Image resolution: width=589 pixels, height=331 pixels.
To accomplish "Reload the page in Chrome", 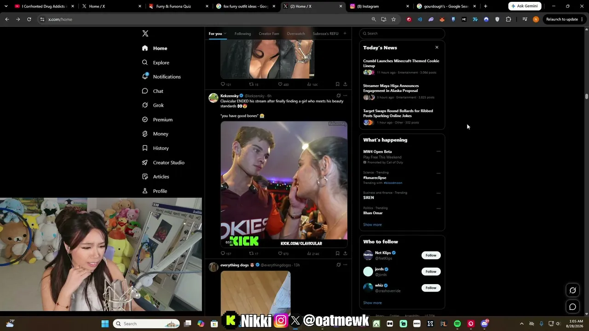I will [x=29, y=19].
